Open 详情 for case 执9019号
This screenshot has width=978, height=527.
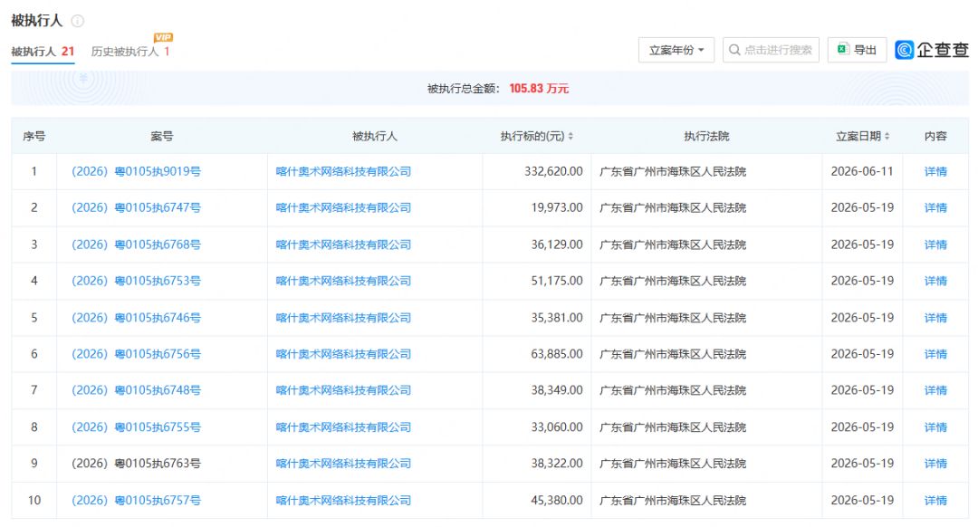[x=935, y=171]
